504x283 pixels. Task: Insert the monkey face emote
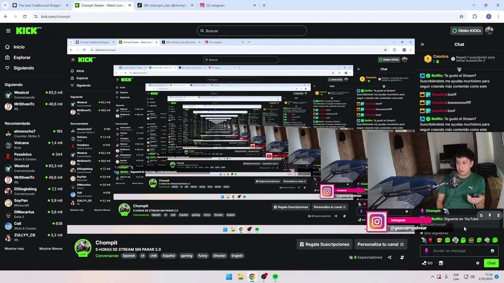tap(439, 240)
